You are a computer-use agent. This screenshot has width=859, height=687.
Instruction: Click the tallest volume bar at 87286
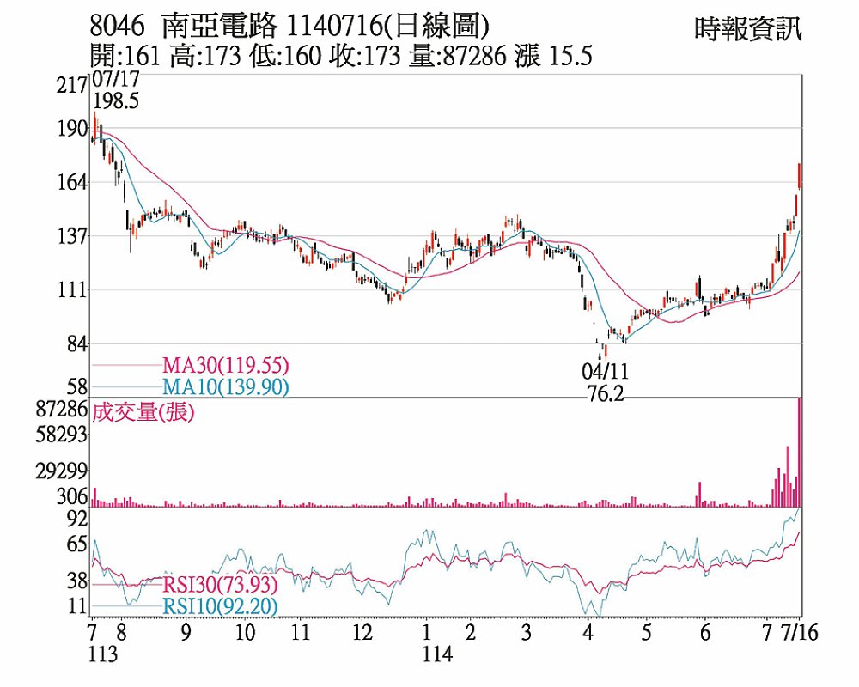(799, 453)
